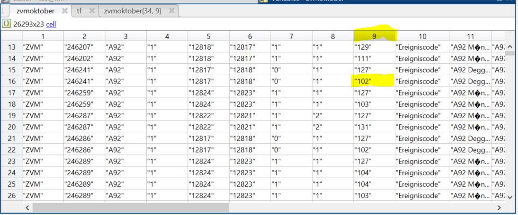Click the curly braces cell icon
Image resolution: width=518 pixels, height=215 pixels.
pos(6,23)
